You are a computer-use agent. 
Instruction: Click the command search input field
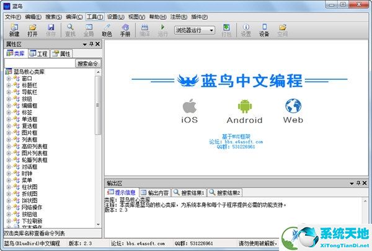[40, 64]
